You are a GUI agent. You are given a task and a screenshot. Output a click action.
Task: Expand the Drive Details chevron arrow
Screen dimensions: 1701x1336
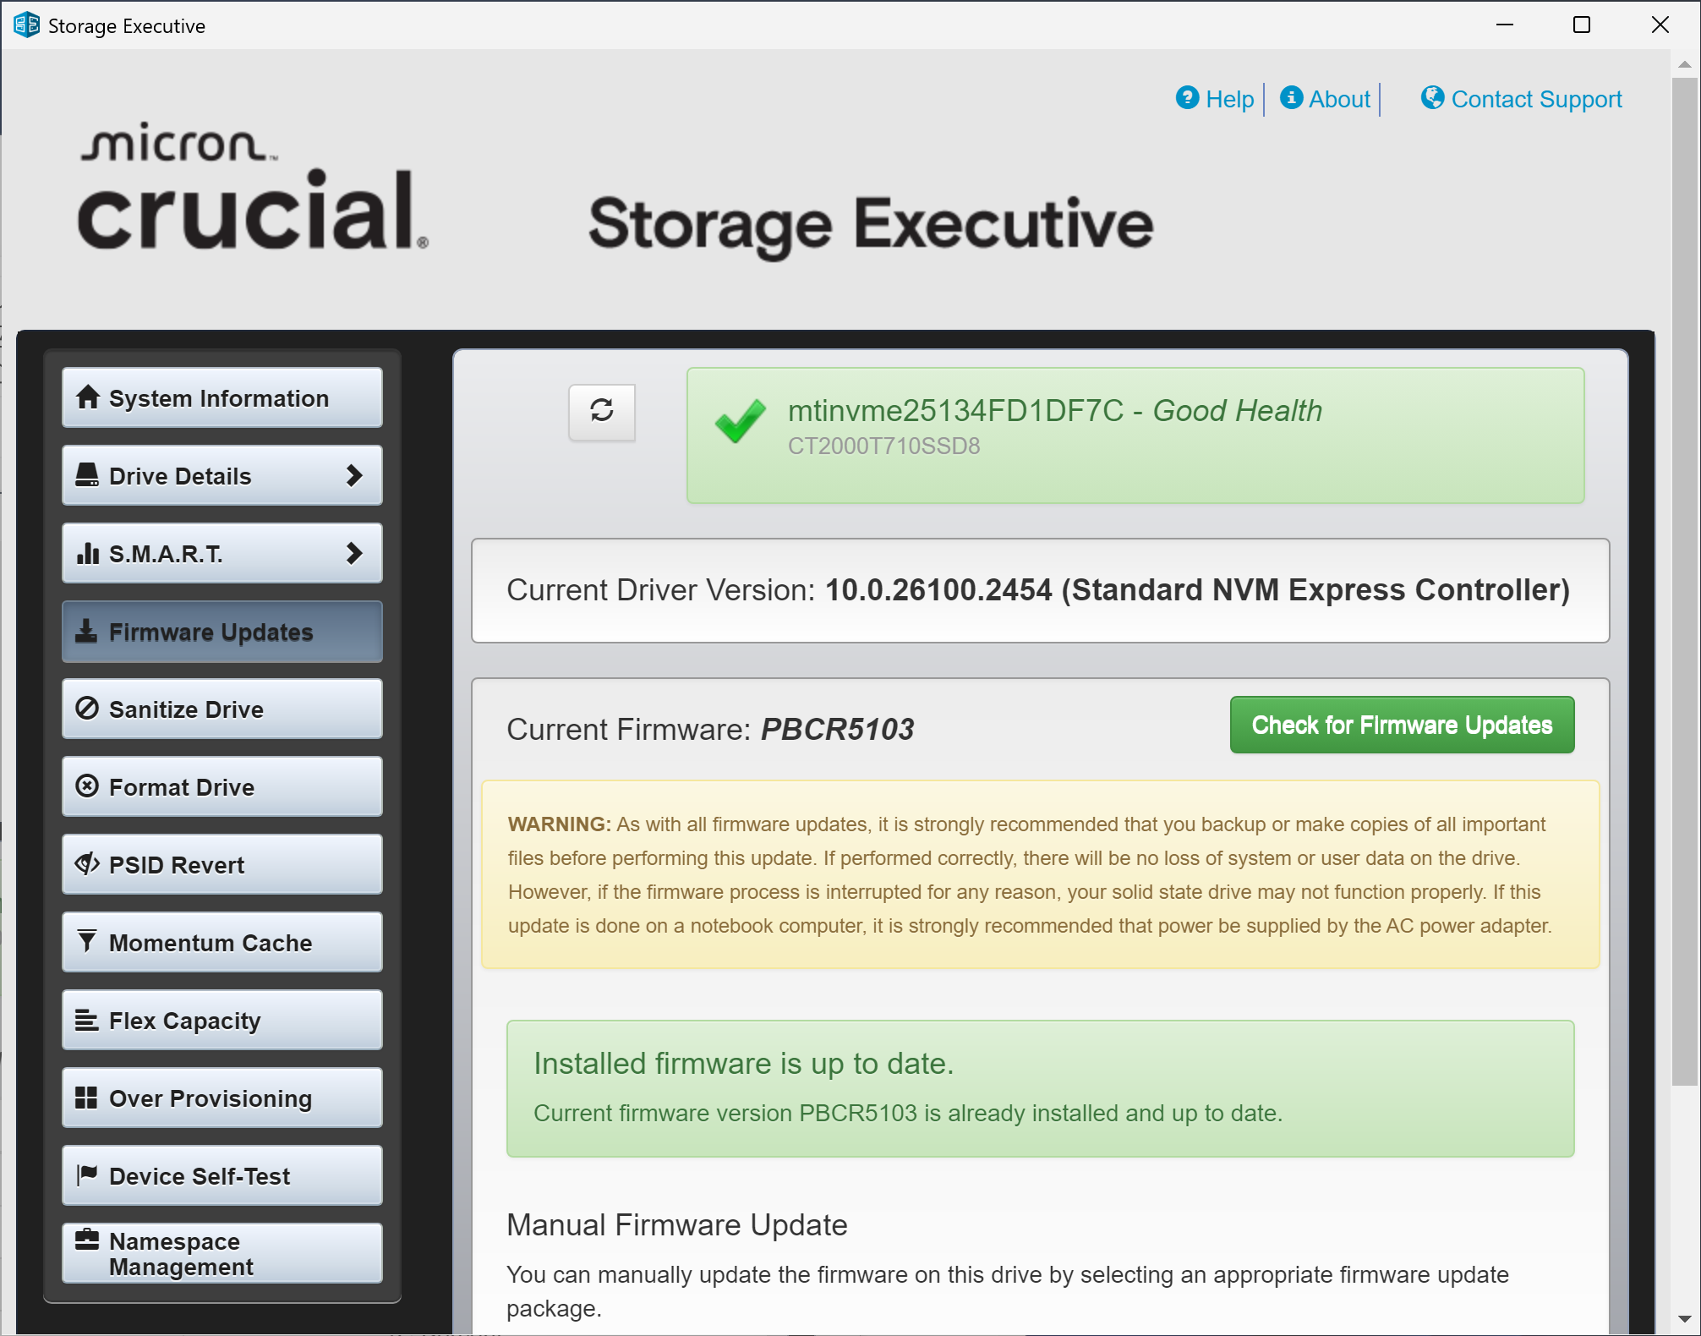(x=354, y=475)
